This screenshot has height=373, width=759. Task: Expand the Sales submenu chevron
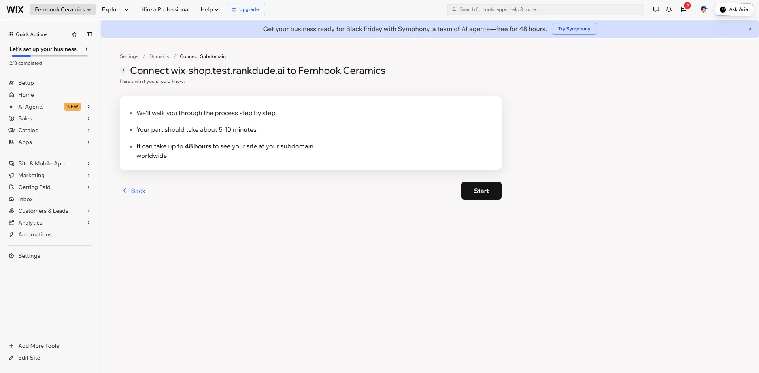tap(89, 118)
